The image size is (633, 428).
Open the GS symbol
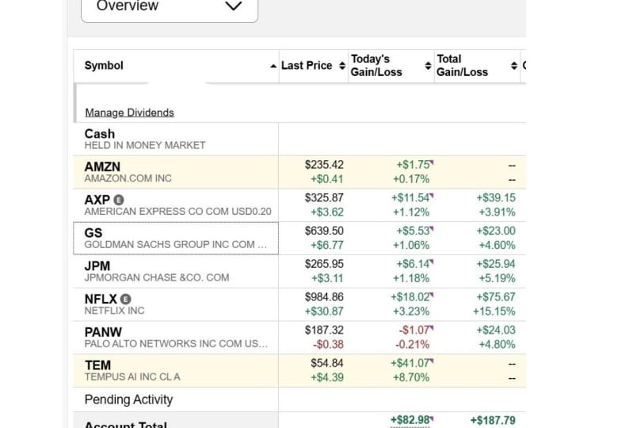tap(93, 233)
